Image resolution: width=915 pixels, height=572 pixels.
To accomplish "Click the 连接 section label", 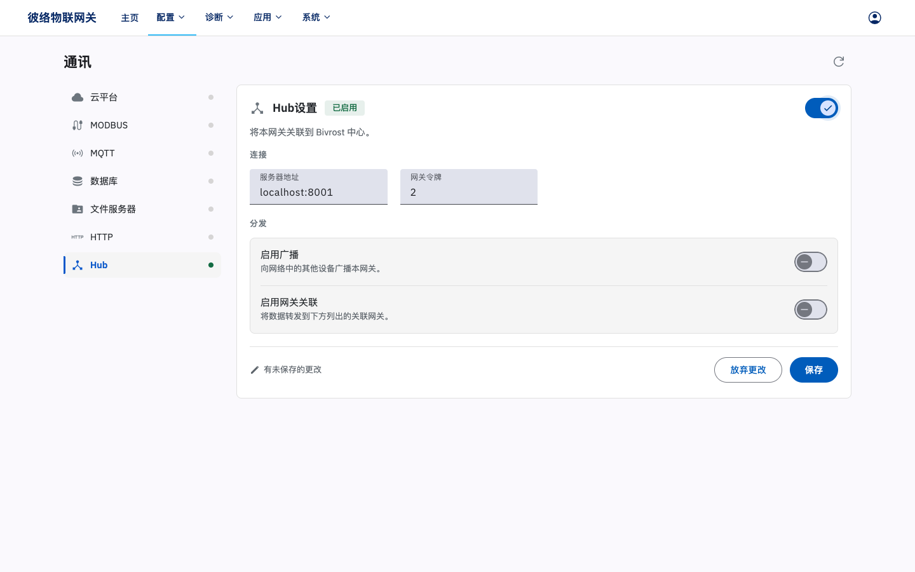I will pyautogui.click(x=258, y=155).
